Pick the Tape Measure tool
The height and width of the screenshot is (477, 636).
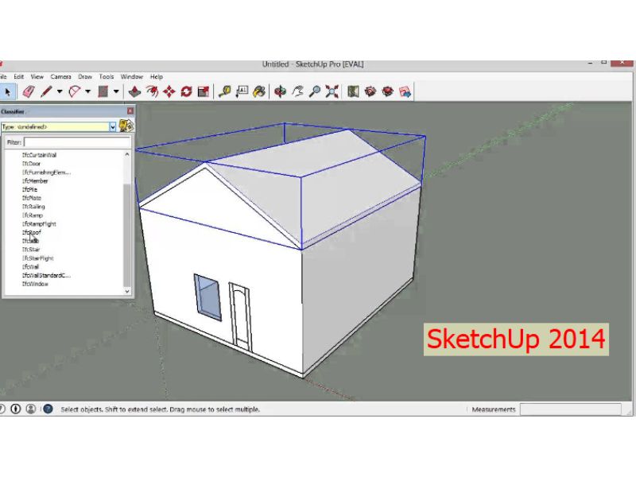point(225,91)
